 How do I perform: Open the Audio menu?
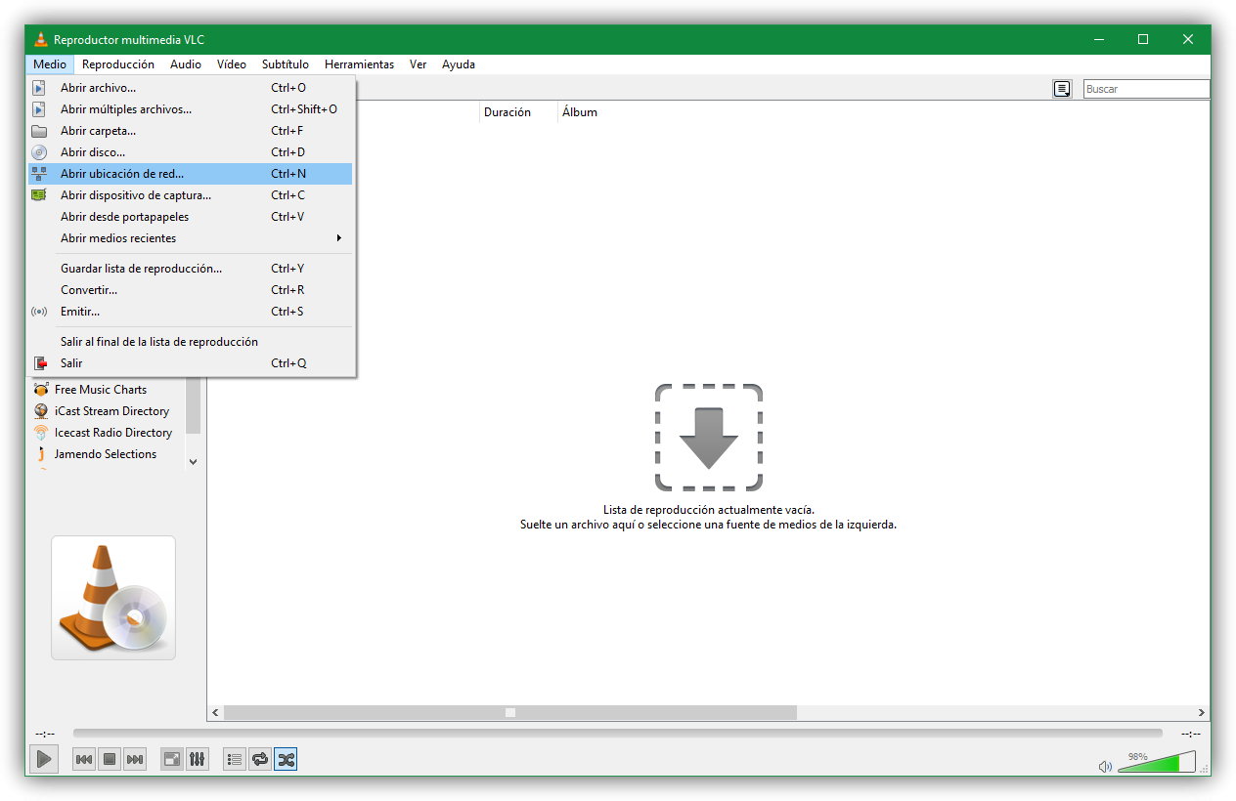[x=186, y=64]
